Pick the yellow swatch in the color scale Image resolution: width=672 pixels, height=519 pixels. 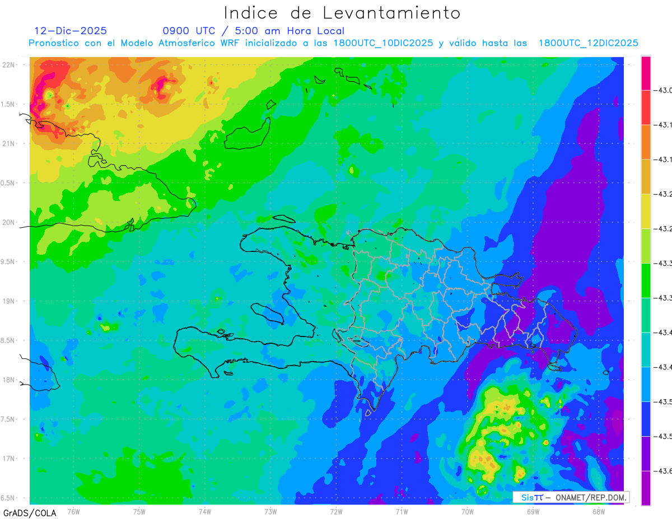pyautogui.click(x=646, y=211)
